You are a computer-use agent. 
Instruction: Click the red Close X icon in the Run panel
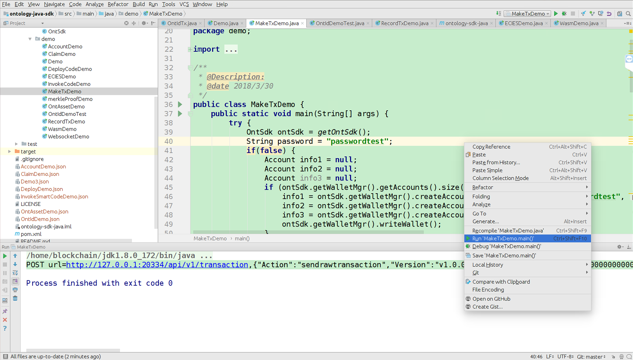pyautogui.click(x=5, y=320)
